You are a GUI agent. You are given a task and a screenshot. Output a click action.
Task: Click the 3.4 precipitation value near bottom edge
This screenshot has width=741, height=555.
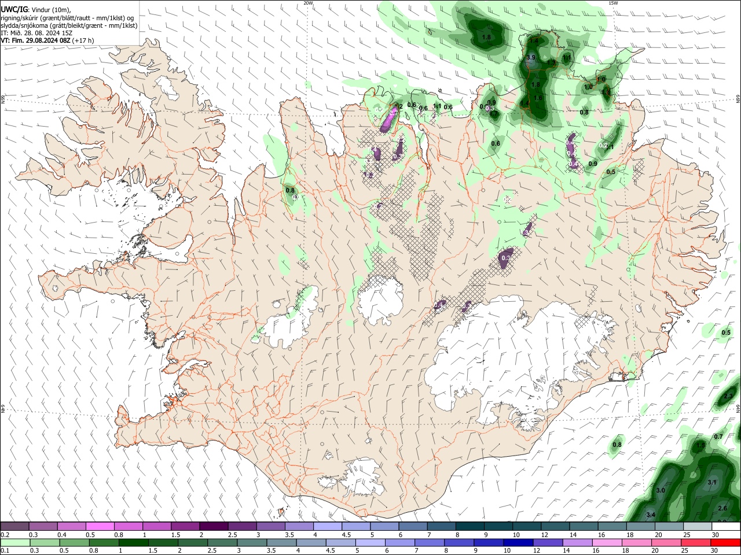tap(651, 515)
